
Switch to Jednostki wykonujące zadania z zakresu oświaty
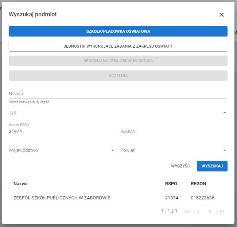(x=118, y=46)
